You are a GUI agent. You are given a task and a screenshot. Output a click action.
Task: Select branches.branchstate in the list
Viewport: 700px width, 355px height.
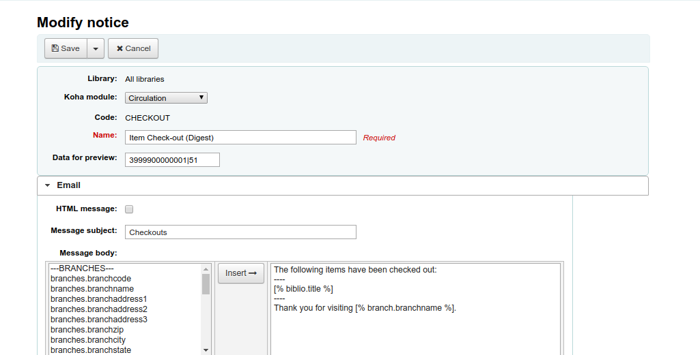click(x=91, y=350)
